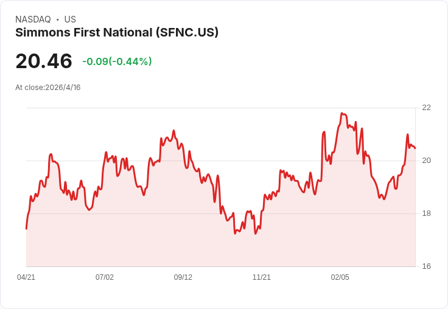This screenshot has width=448, height=309.
Task: Click the 11/21 date on the time axis
Action: pos(262,277)
